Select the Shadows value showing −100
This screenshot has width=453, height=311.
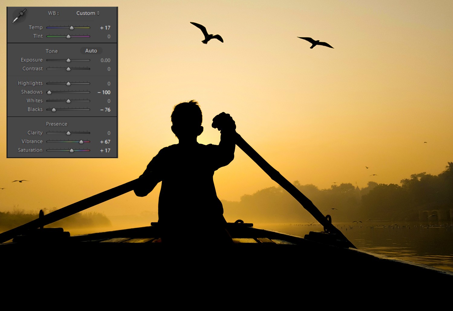[104, 92]
